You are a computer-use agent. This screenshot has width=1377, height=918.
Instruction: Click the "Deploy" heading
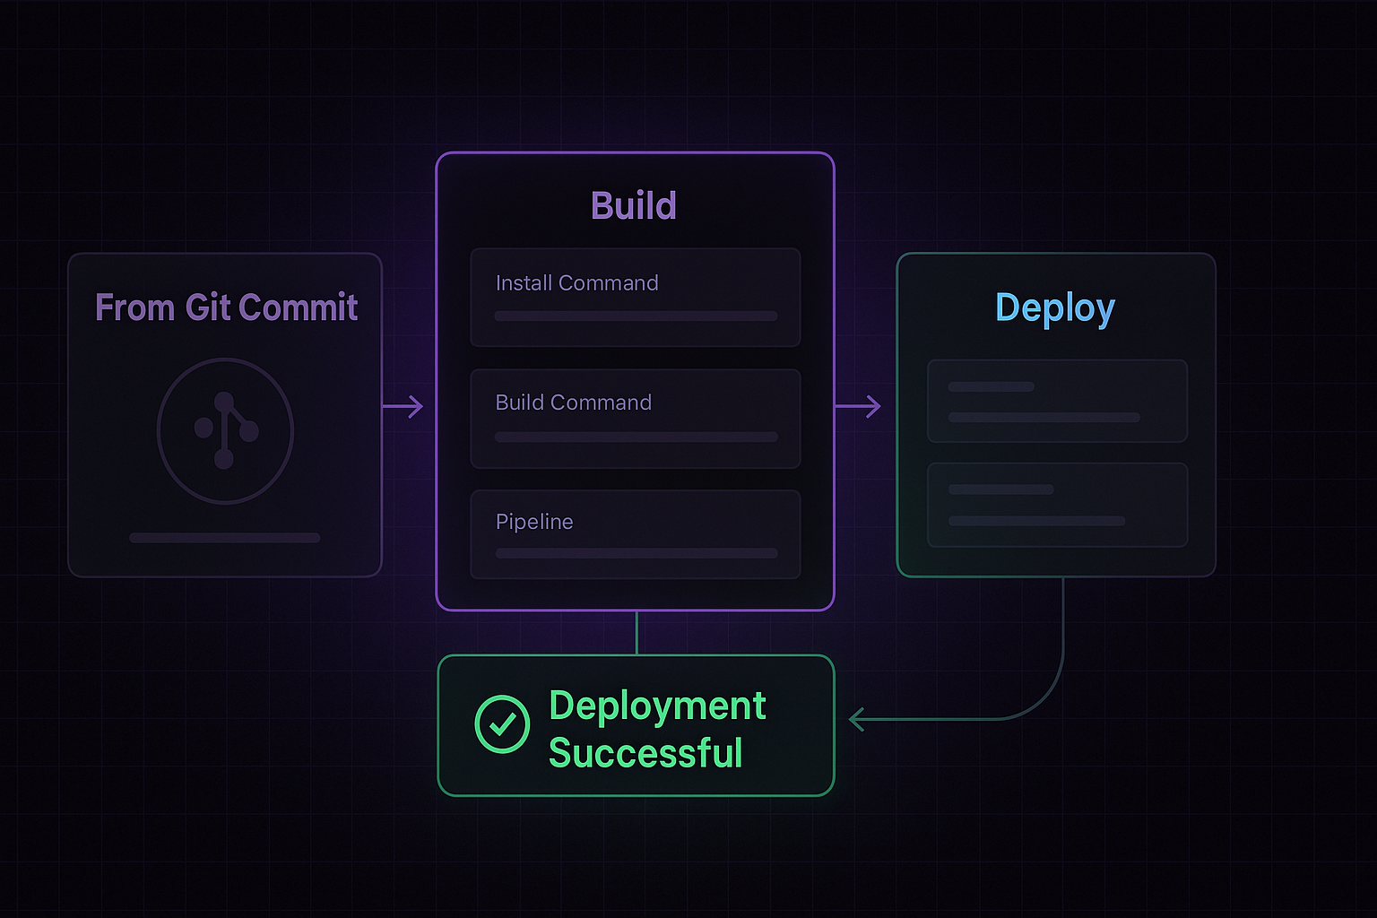pos(1055,309)
